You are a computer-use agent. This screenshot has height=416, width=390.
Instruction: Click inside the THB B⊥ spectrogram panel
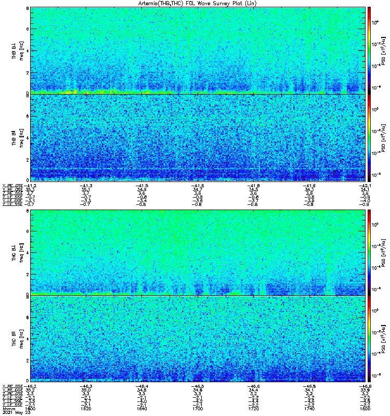pos(198,50)
